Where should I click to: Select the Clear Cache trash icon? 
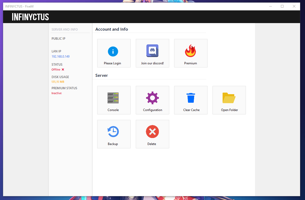[191, 98]
